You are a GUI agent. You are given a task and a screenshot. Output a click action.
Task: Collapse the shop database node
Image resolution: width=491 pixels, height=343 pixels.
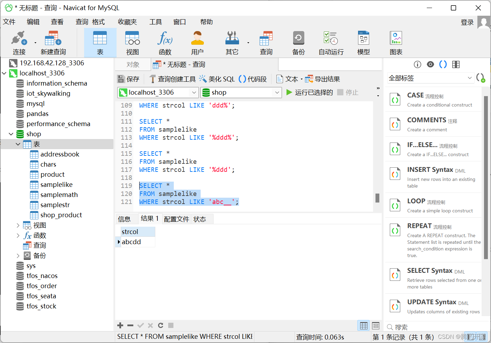coord(11,134)
